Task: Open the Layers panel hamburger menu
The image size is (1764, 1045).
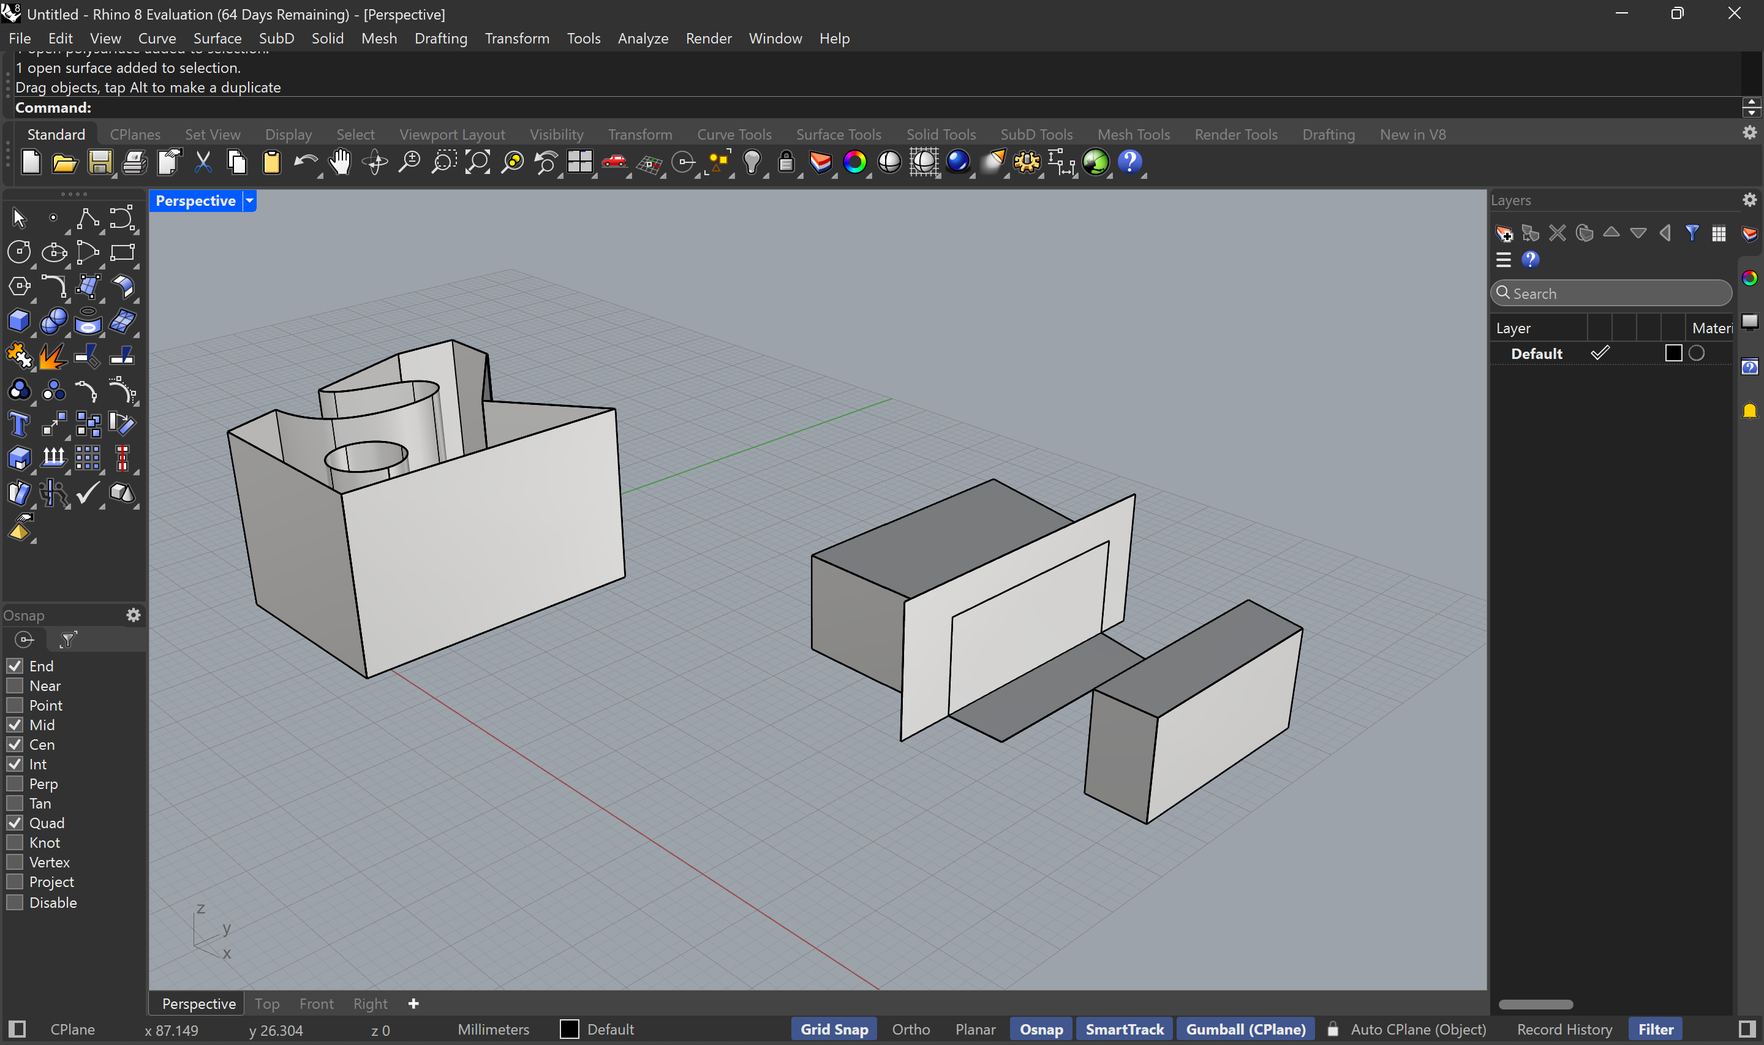Action: [x=1504, y=259]
